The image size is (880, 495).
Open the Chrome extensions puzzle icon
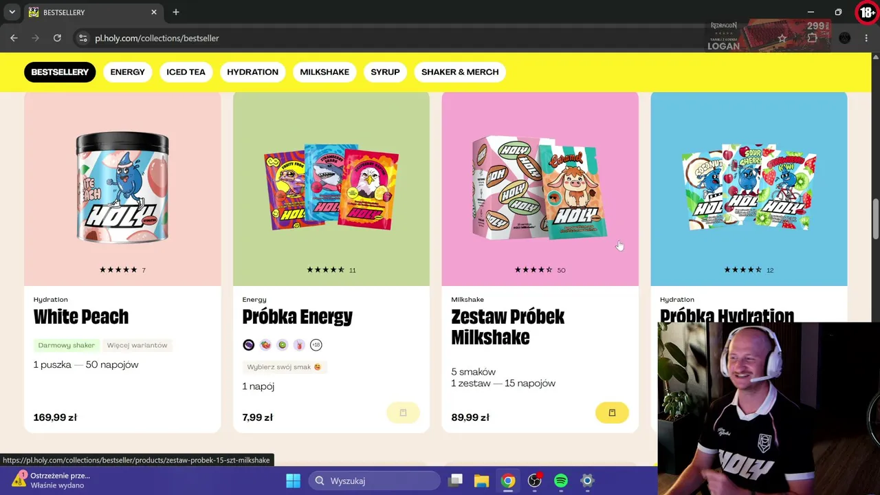tap(813, 38)
